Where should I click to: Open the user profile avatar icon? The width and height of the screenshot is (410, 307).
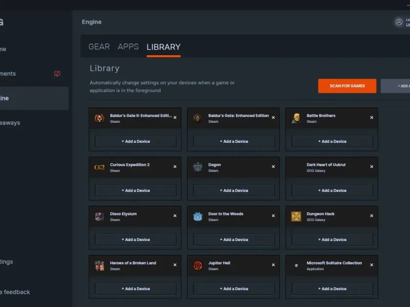click(398, 22)
